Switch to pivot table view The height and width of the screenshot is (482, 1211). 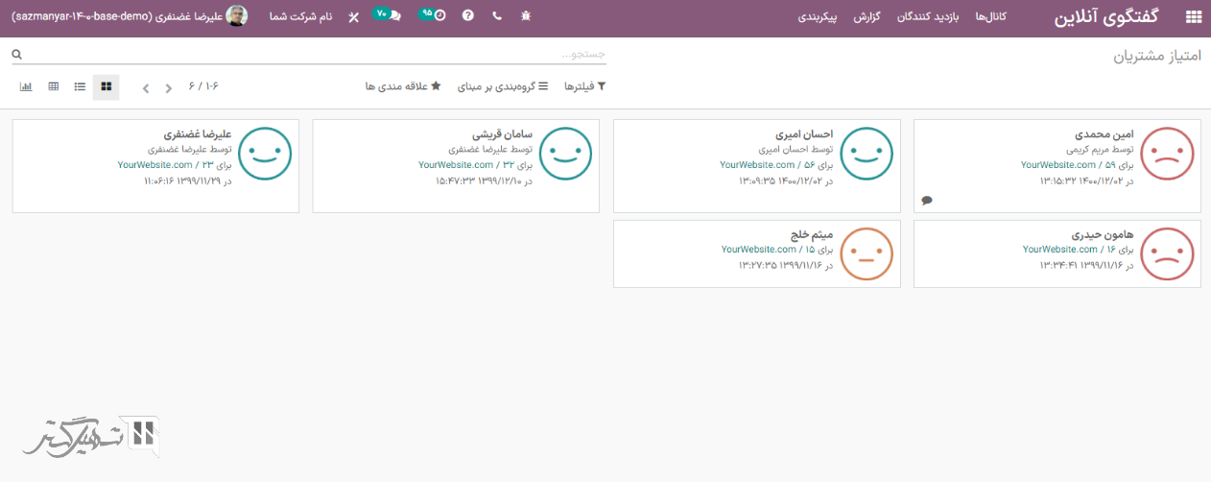pos(53,86)
